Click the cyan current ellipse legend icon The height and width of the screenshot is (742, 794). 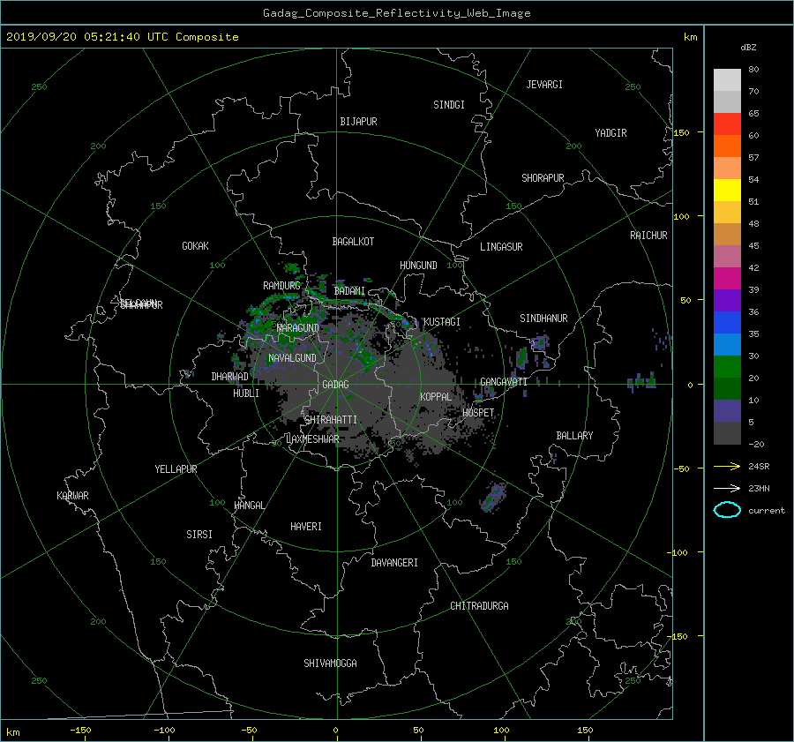[727, 510]
